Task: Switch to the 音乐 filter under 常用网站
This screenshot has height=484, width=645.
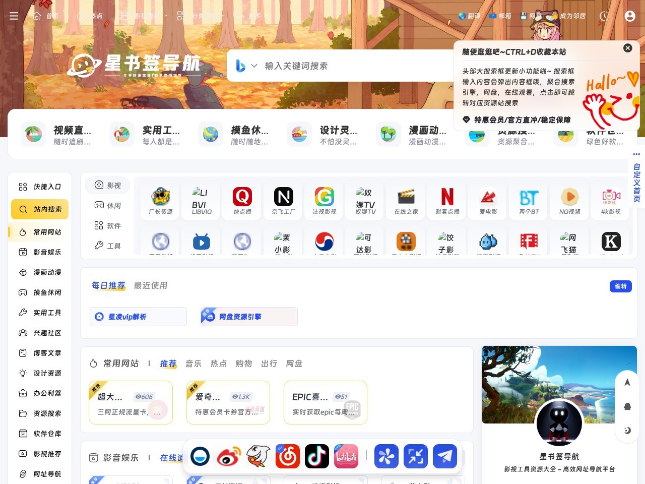Action: coord(193,364)
